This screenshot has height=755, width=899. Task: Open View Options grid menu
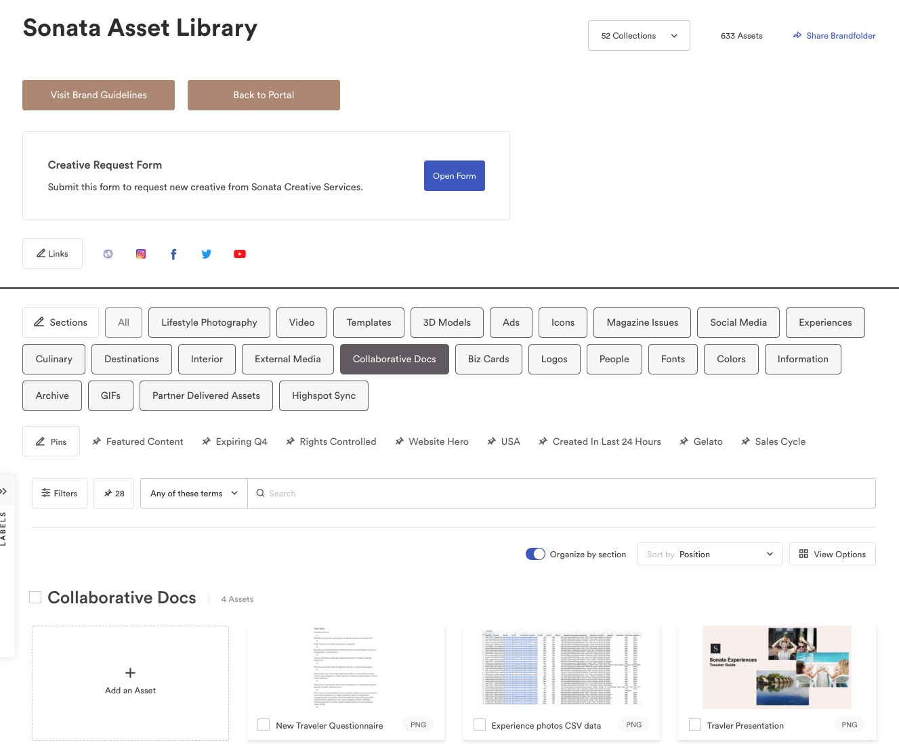coord(833,554)
